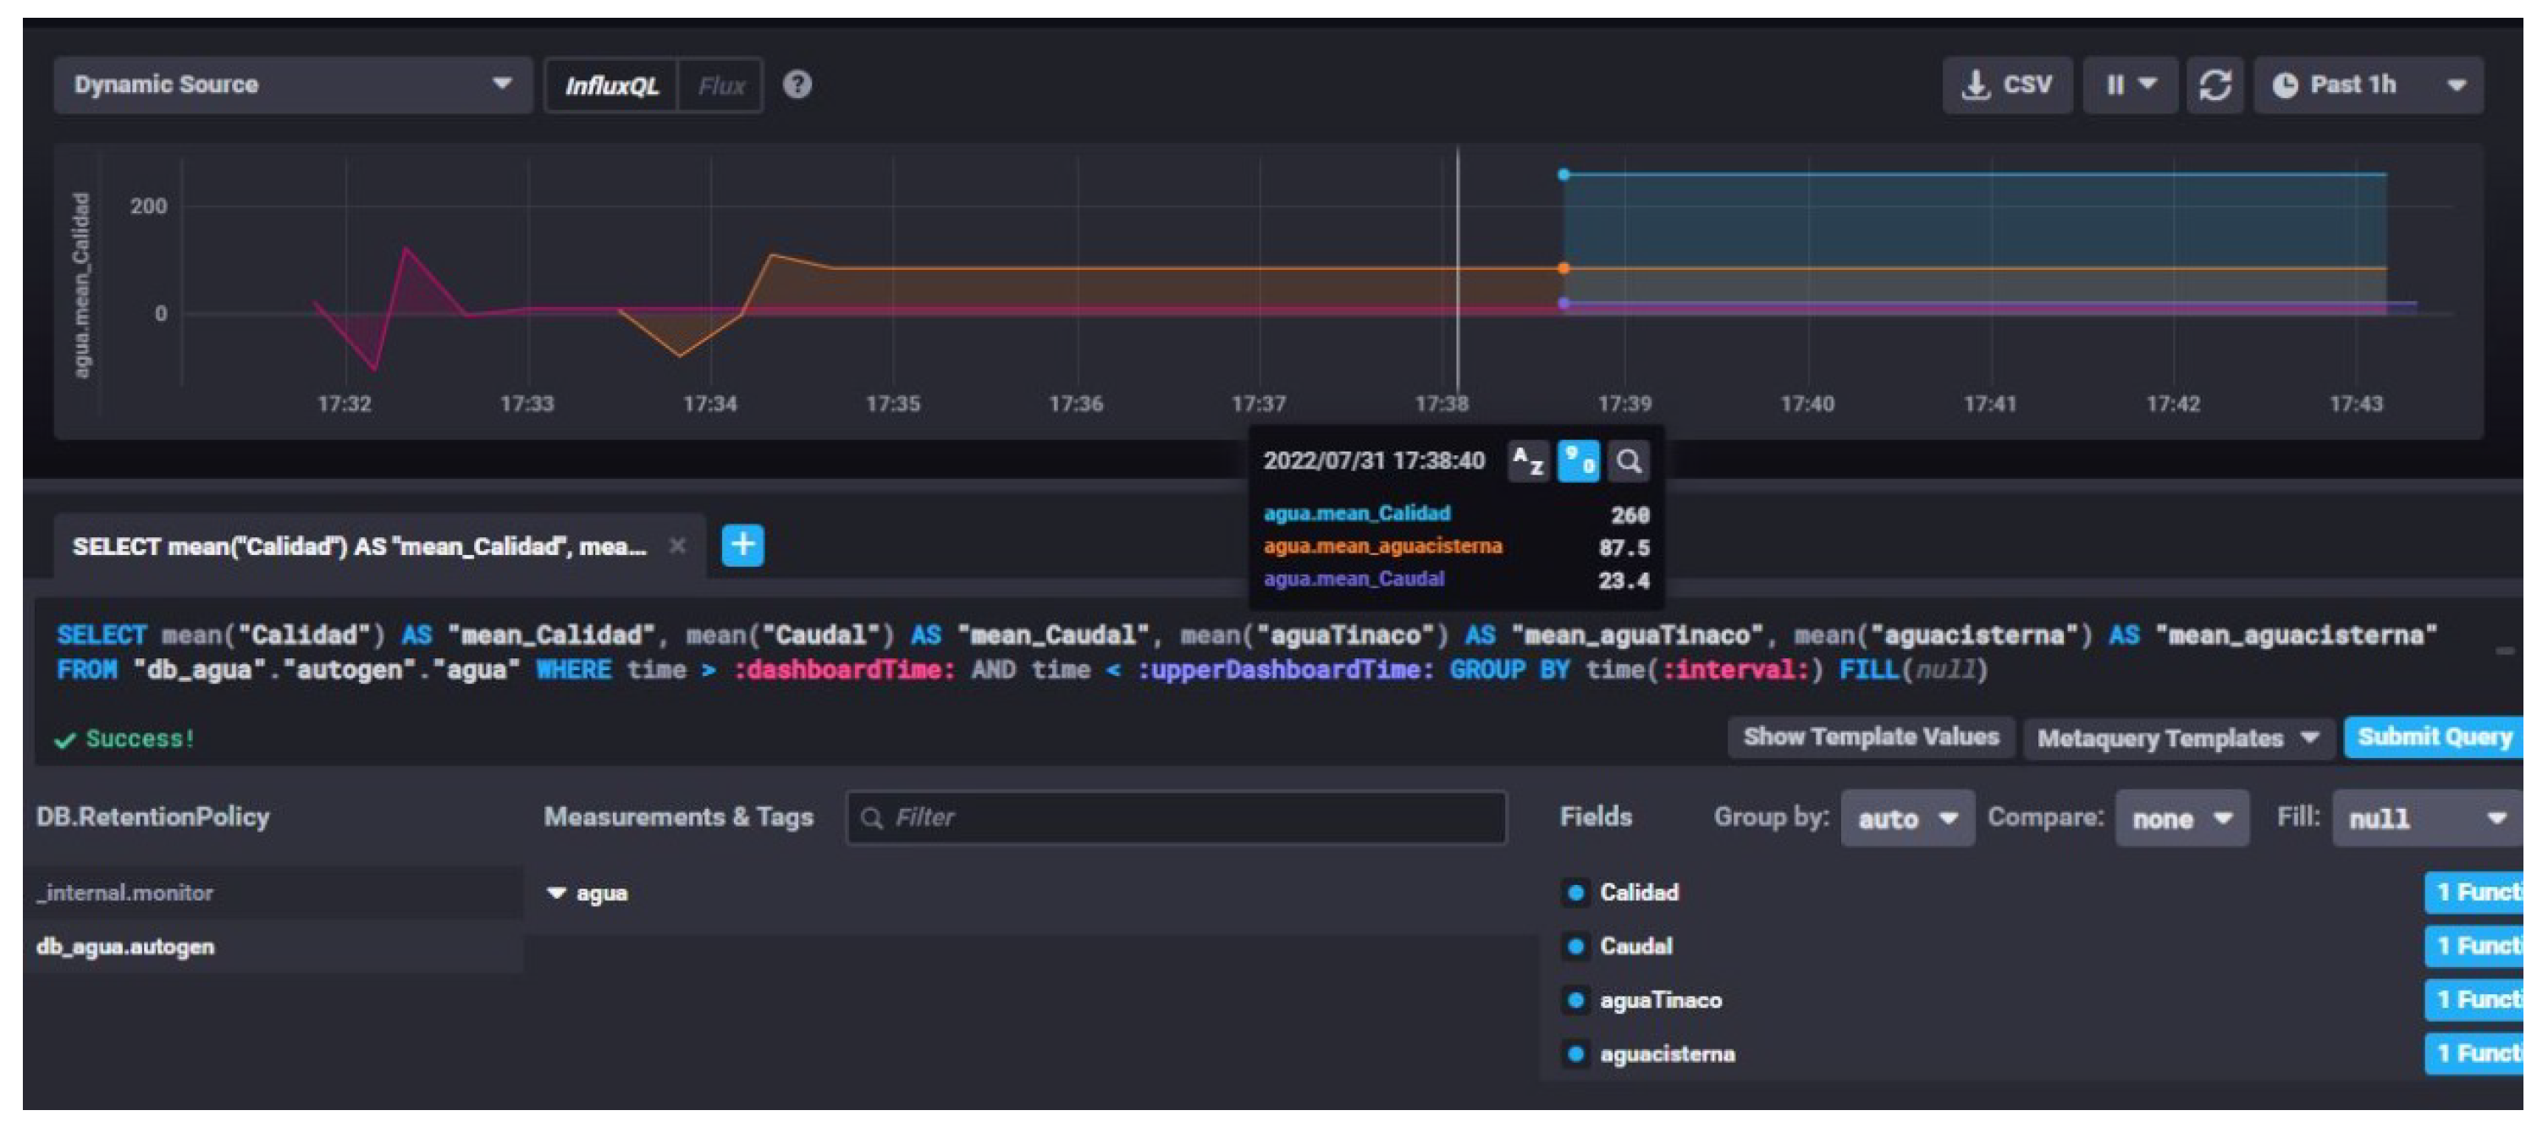Open the Dynamic Source dropdown
Image resolution: width=2548 pixels, height=1127 pixels.
[x=292, y=85]
